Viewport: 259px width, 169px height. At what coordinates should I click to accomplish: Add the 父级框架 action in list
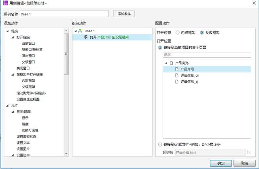point(28,87)
